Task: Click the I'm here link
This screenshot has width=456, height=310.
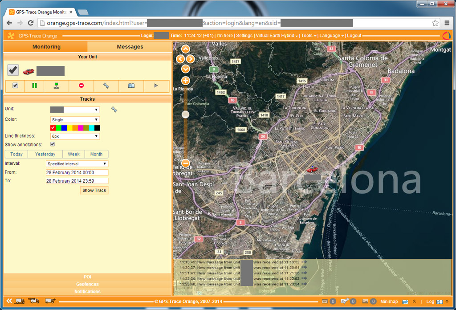Action: click(x=224, y=36)
